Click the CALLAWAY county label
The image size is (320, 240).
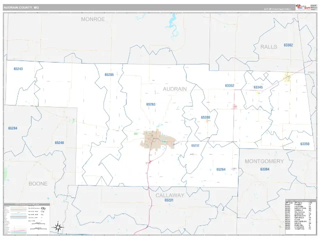pos(170,195)
